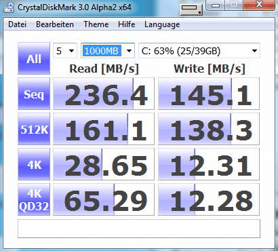
Task: Click the Seq read result 236.4
Action: (104, 94)
